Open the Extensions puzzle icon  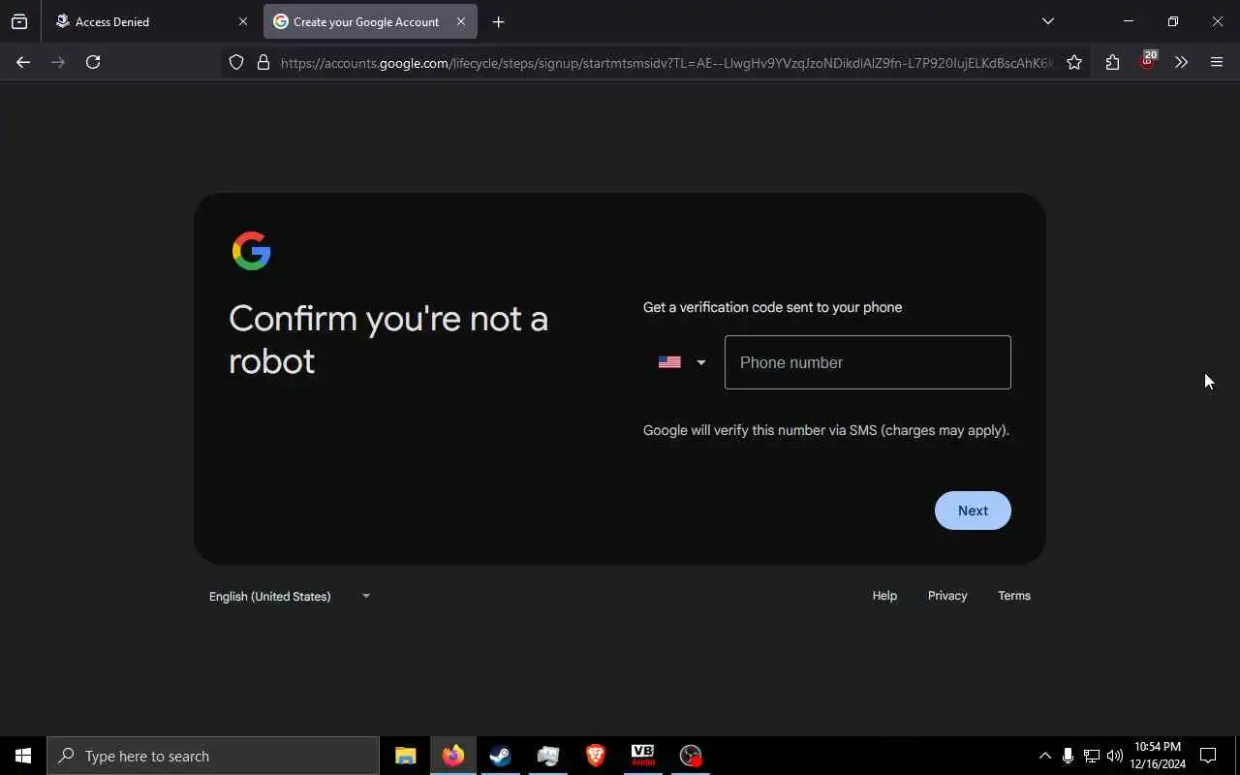tap(1112, 62)
